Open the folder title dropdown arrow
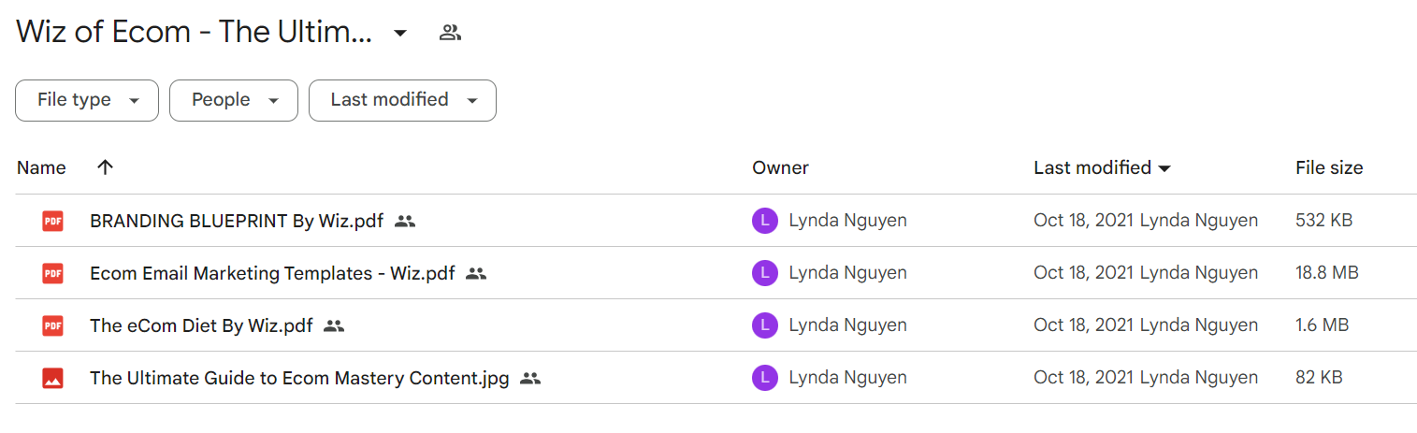 [x=400, y=34]
